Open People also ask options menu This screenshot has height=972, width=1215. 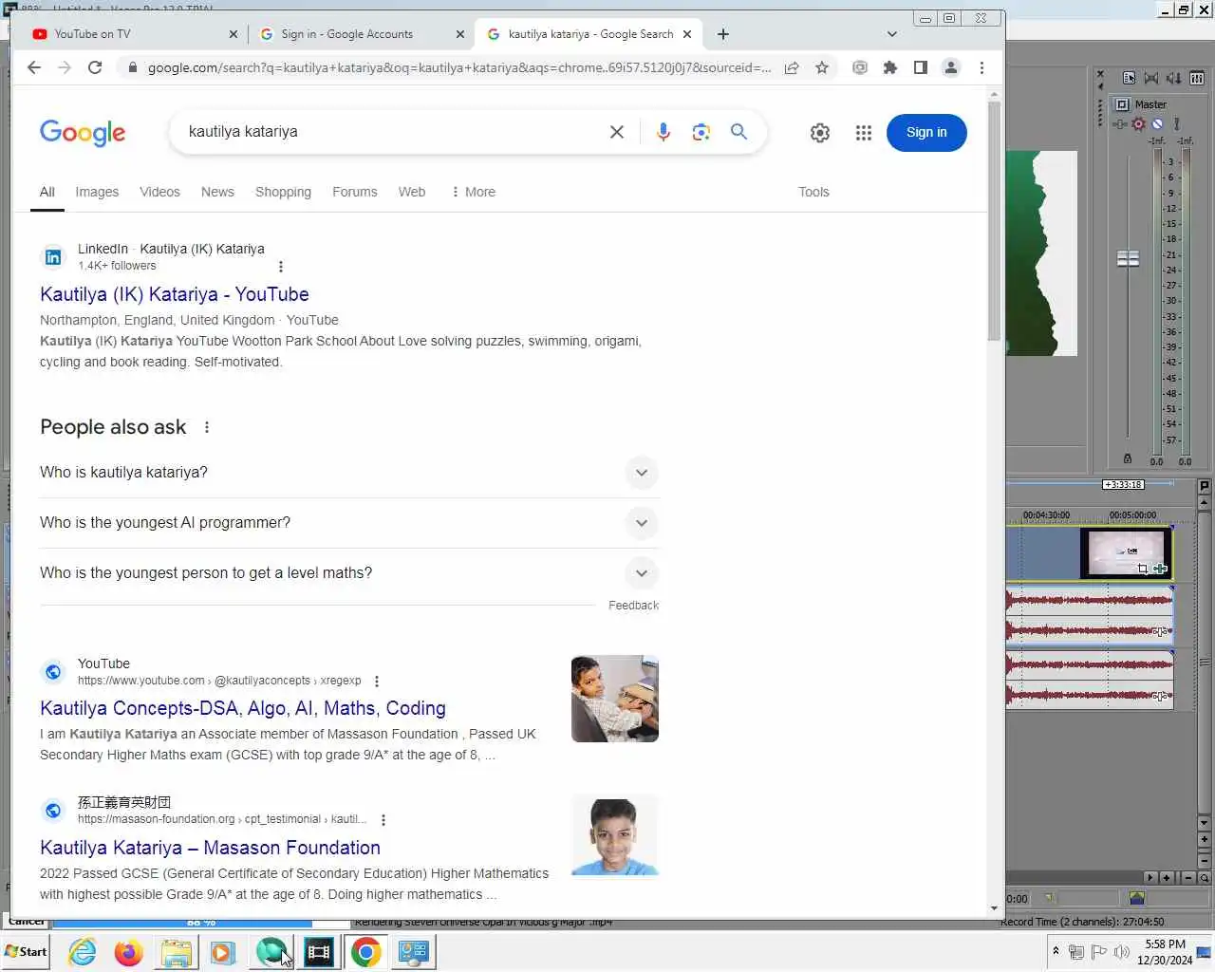pos(207,427)
